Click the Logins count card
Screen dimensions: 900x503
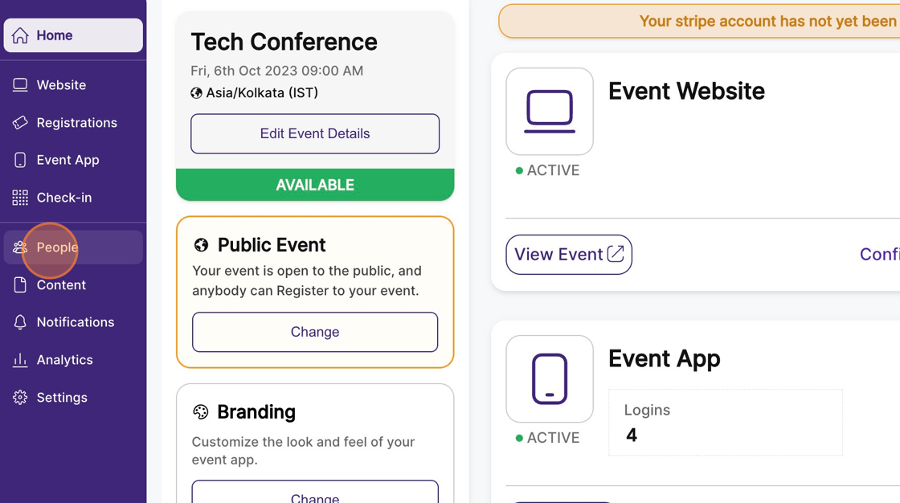click(725, 423)
